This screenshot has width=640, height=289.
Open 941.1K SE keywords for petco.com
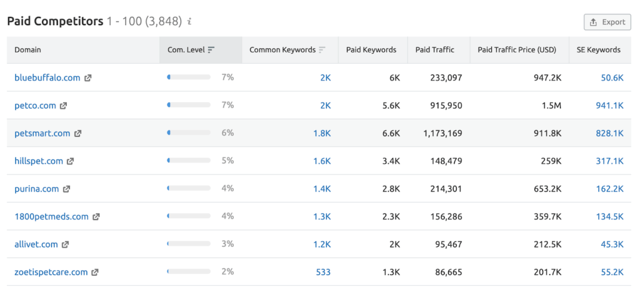click(x=609, y=106)
